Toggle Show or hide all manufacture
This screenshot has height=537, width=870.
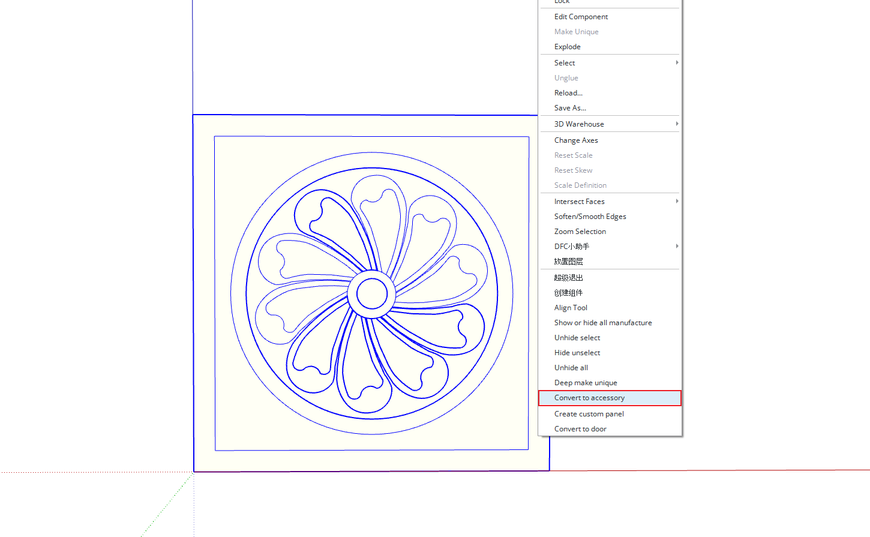tap(603, 323)
